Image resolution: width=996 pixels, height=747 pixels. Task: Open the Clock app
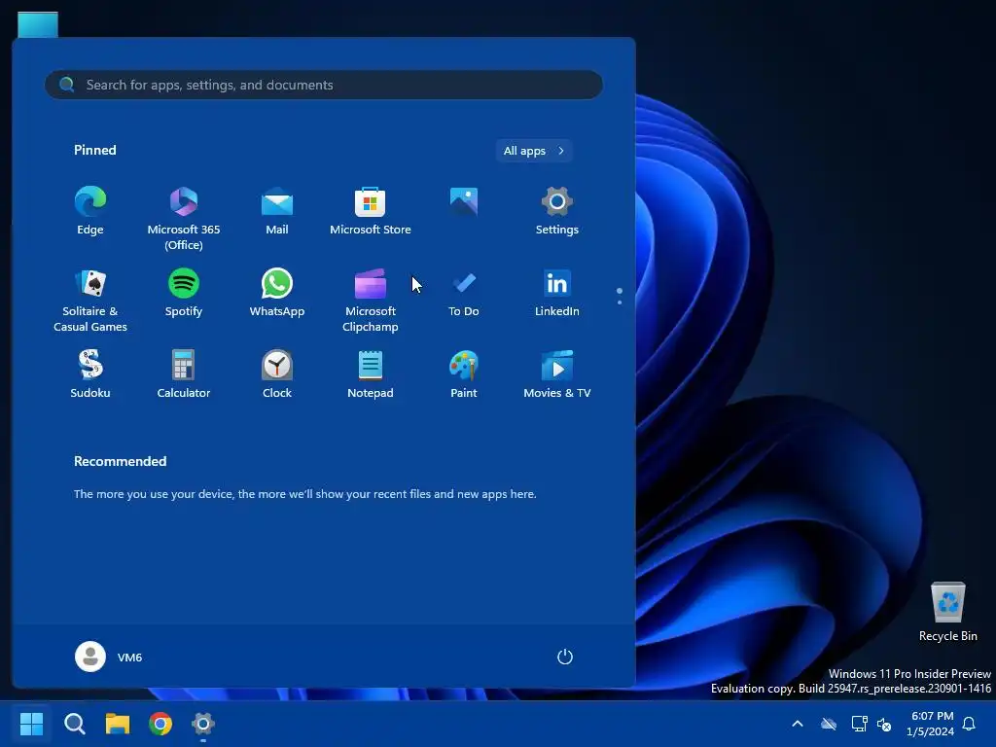point(277,374)
